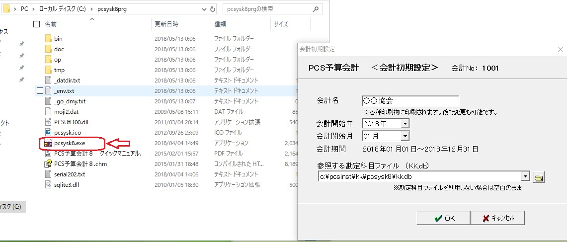
Task: Check the checkbox next to _env.txt
Action: 40,91
